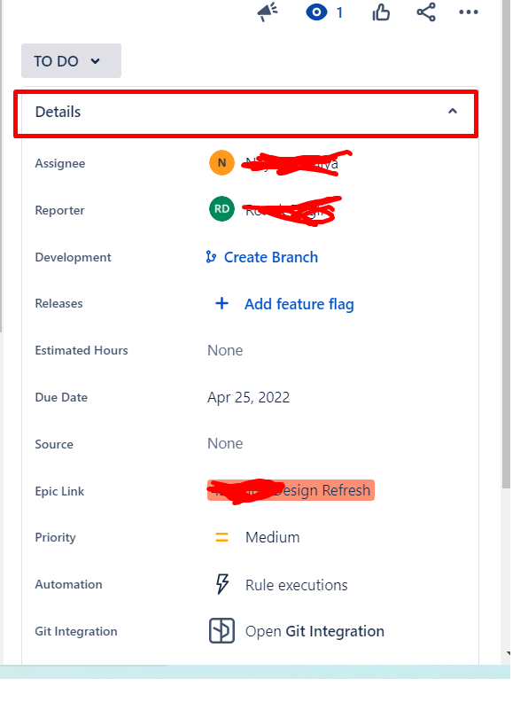Click the Estimated Hours label

[82, 350]
